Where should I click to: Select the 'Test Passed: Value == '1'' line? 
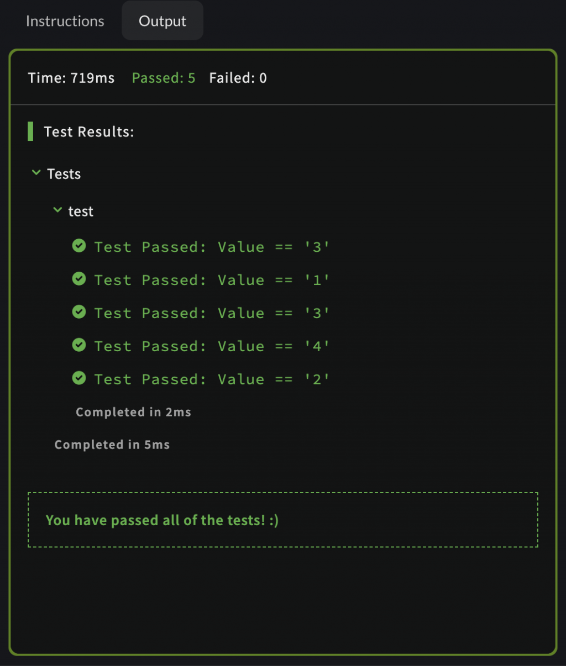[x=212, y=280]
